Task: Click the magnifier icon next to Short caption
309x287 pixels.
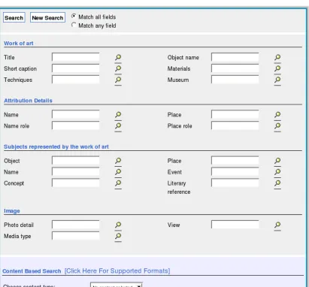Action: [118, 68]
